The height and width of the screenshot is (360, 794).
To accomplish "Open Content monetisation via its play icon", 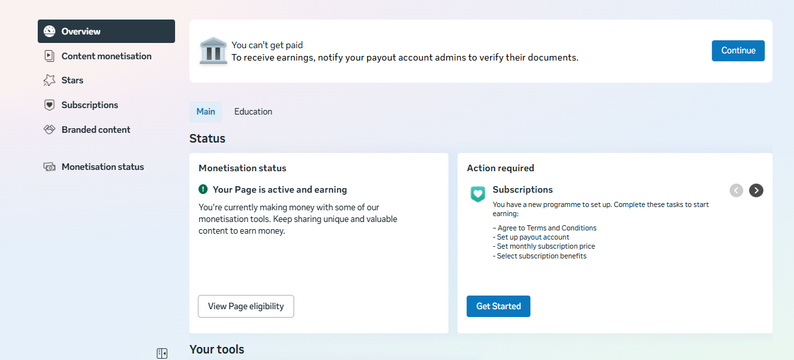I will (49, 56).
